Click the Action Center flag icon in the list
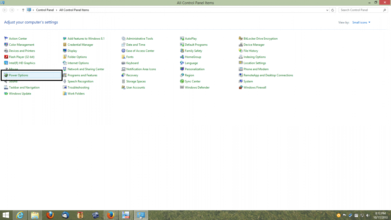 6,38
